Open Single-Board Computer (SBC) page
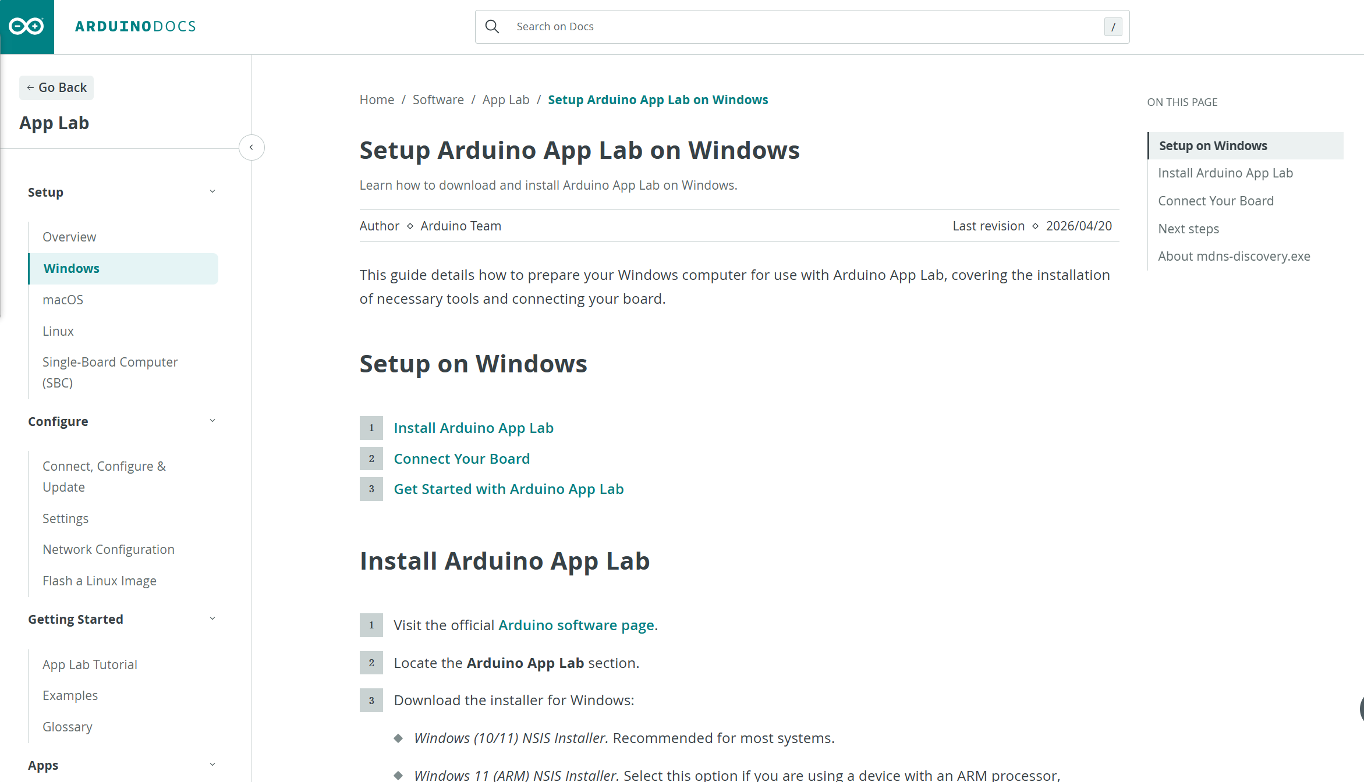Image resolution: width=1364 pixels, height=782 pixels. coord(110,372)
